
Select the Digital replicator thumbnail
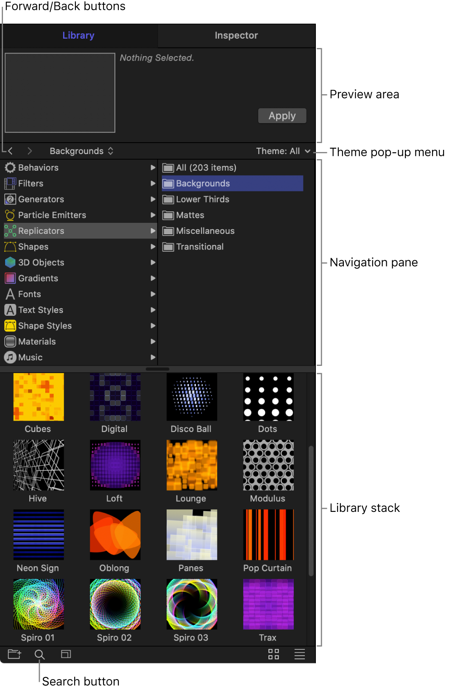pos(115,397)
